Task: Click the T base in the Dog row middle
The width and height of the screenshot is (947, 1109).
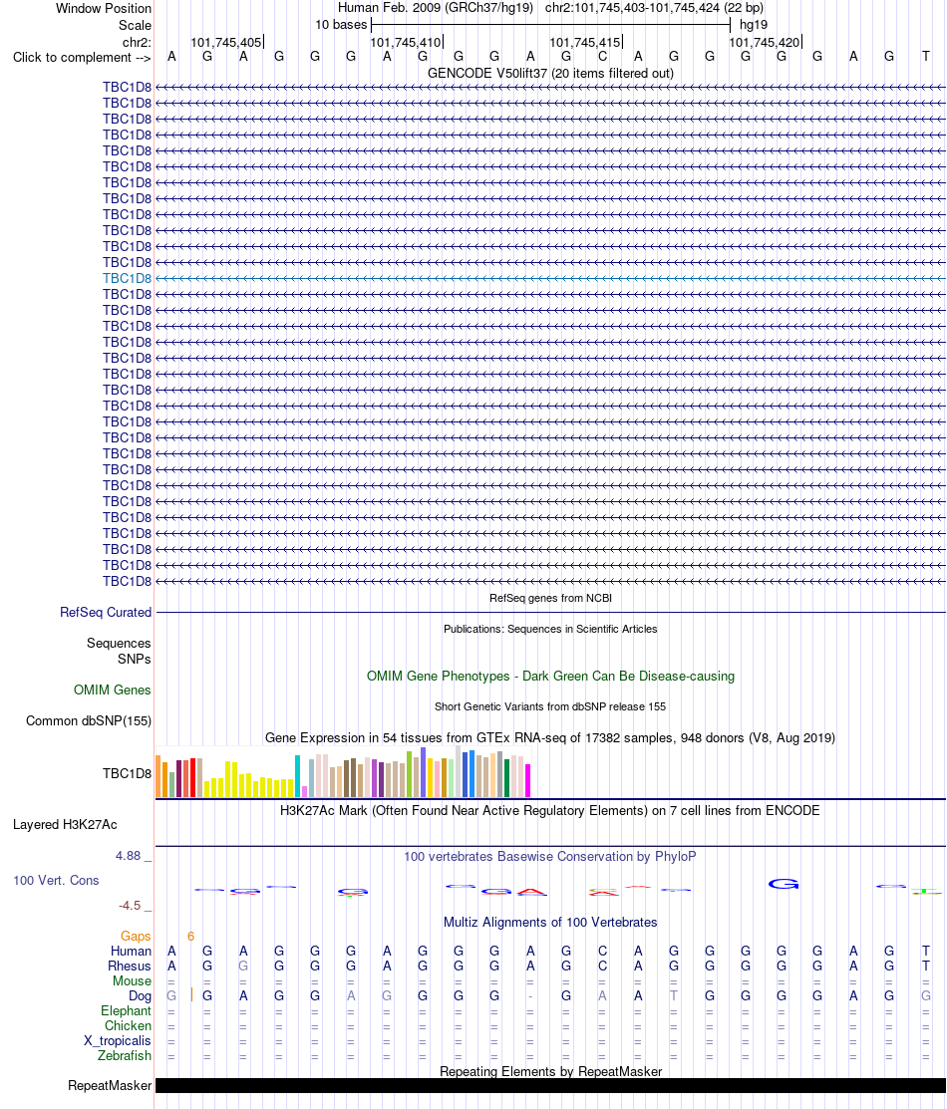Action: click(x=674, y=995)
